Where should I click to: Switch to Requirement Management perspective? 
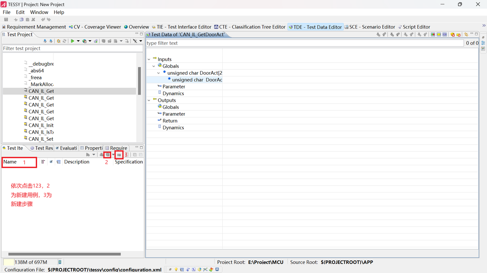tap(34, 27)
